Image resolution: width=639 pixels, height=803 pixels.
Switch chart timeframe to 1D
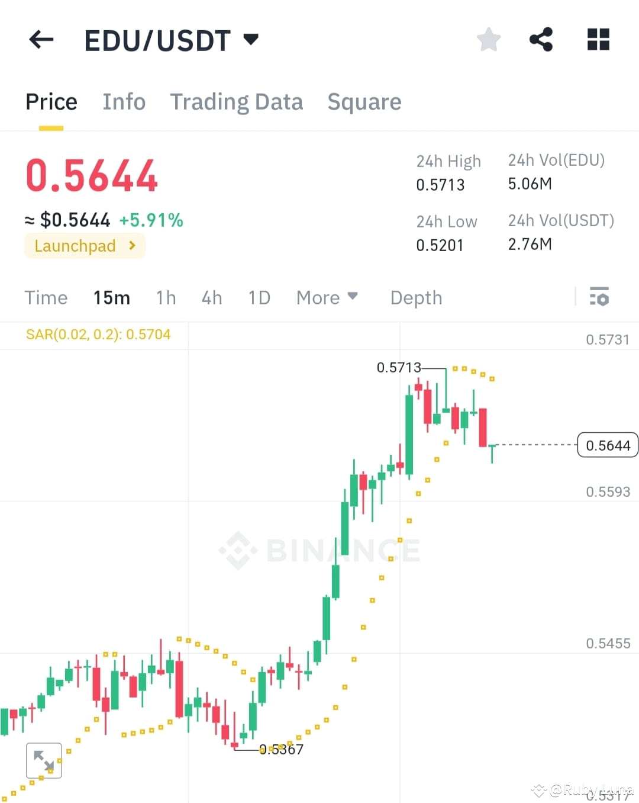click(x=259, y=298)
